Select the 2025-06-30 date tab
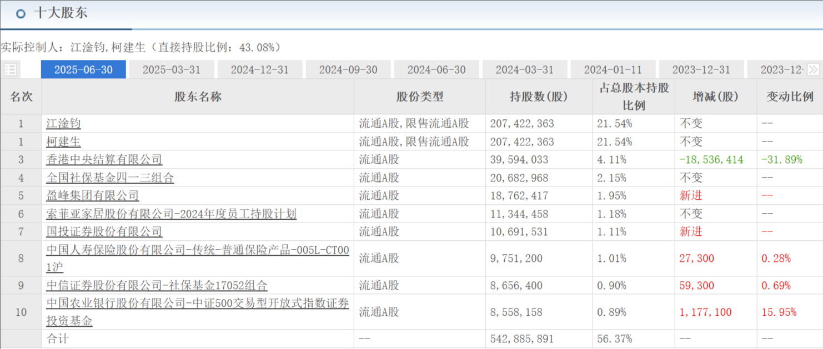The height and width of the screenshot is (349, 823). (83, 70)
